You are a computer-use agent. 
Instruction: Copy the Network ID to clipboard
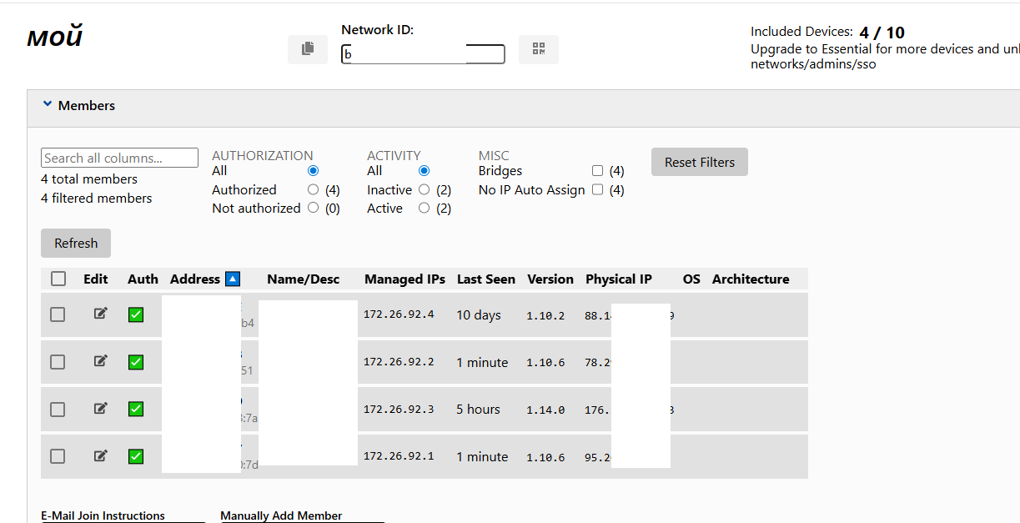coord(308,49)
